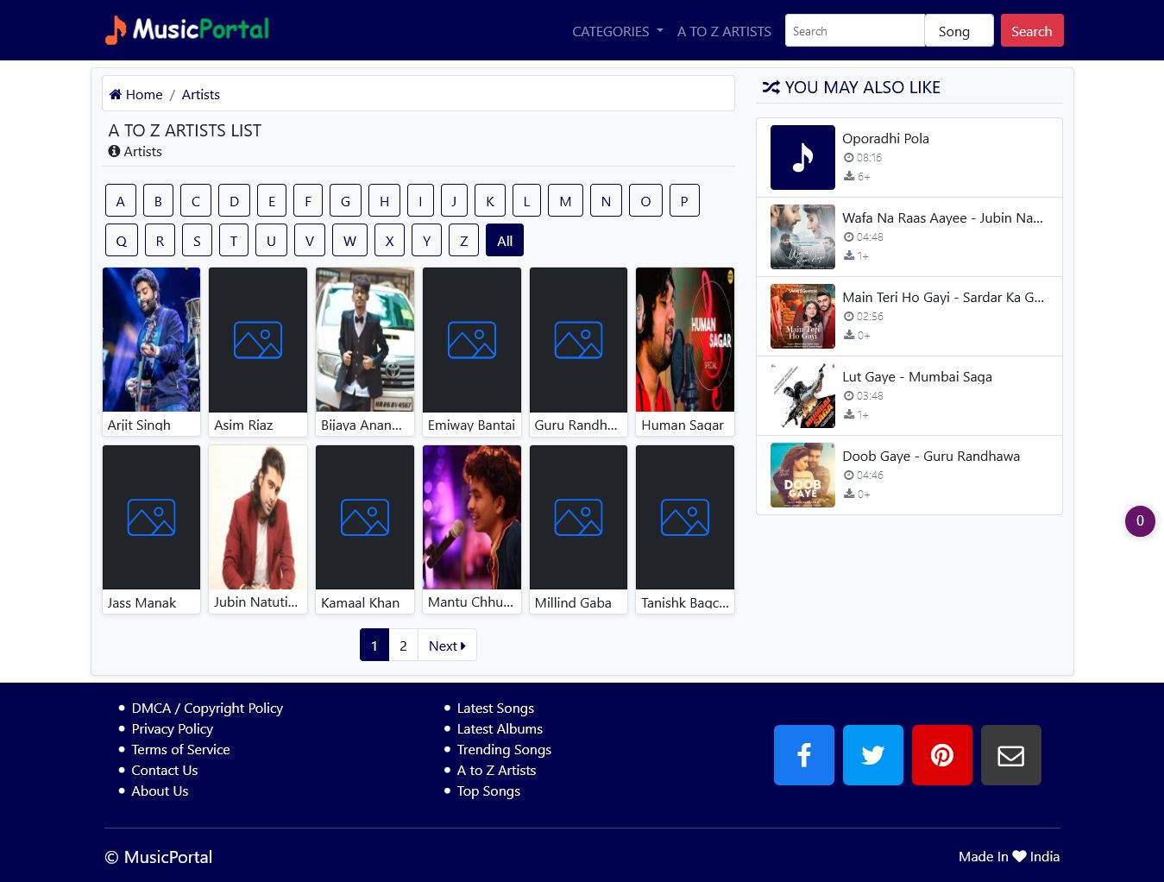Click the Twitter bird icon
Screen dimensions: 1164x882
(x=872, y=755)
